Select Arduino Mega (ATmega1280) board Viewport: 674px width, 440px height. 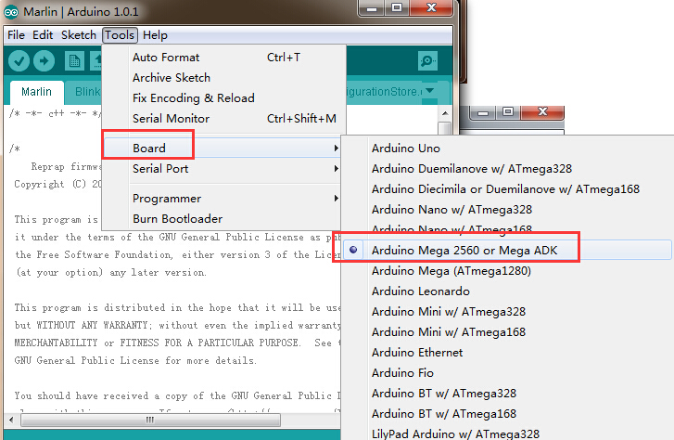(x=508, y=270)
